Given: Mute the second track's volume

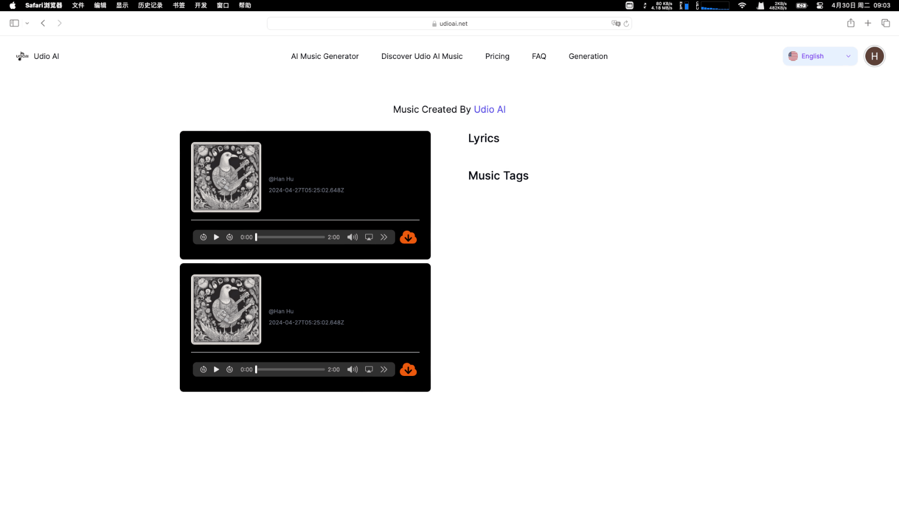Looking at the screenshot, I should click(x=352, y=370).
